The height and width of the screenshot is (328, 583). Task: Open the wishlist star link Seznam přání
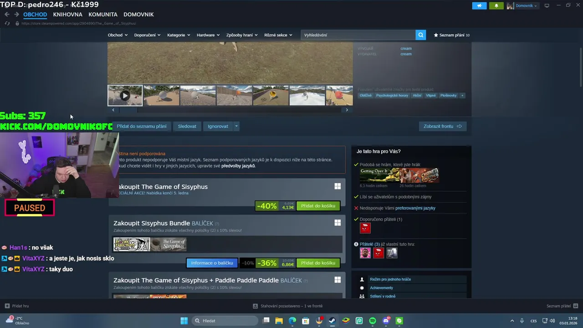(x=451, y=35)
